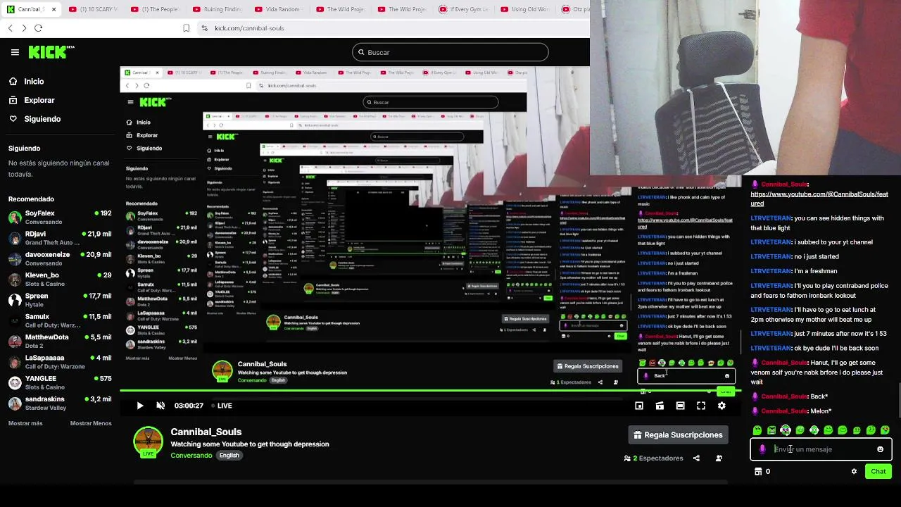Reload the browser page
901x507 pixels.
38,28
